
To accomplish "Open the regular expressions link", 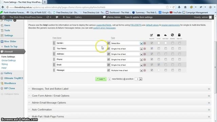I will (x=170, y=25).
